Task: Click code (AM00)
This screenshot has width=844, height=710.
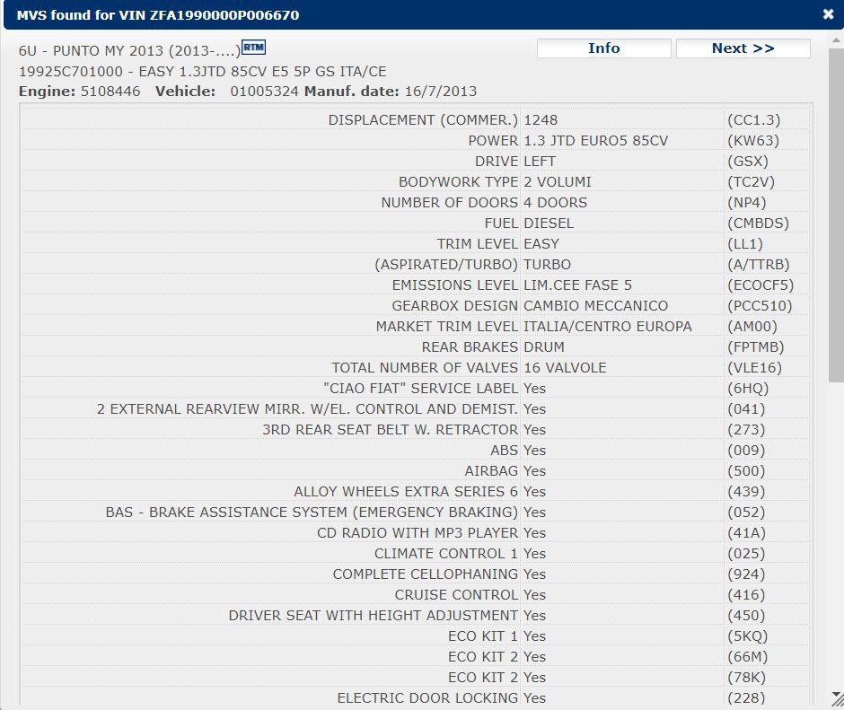Action: 752,326
